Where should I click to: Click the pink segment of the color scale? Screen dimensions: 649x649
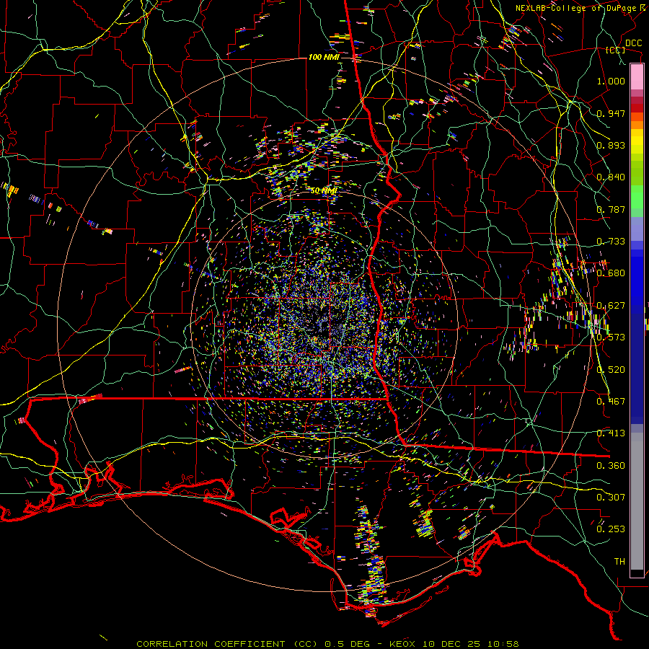637,76
